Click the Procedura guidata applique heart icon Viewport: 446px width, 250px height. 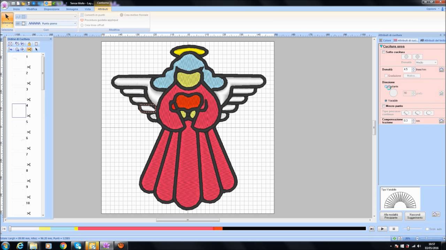coord(82,20)
